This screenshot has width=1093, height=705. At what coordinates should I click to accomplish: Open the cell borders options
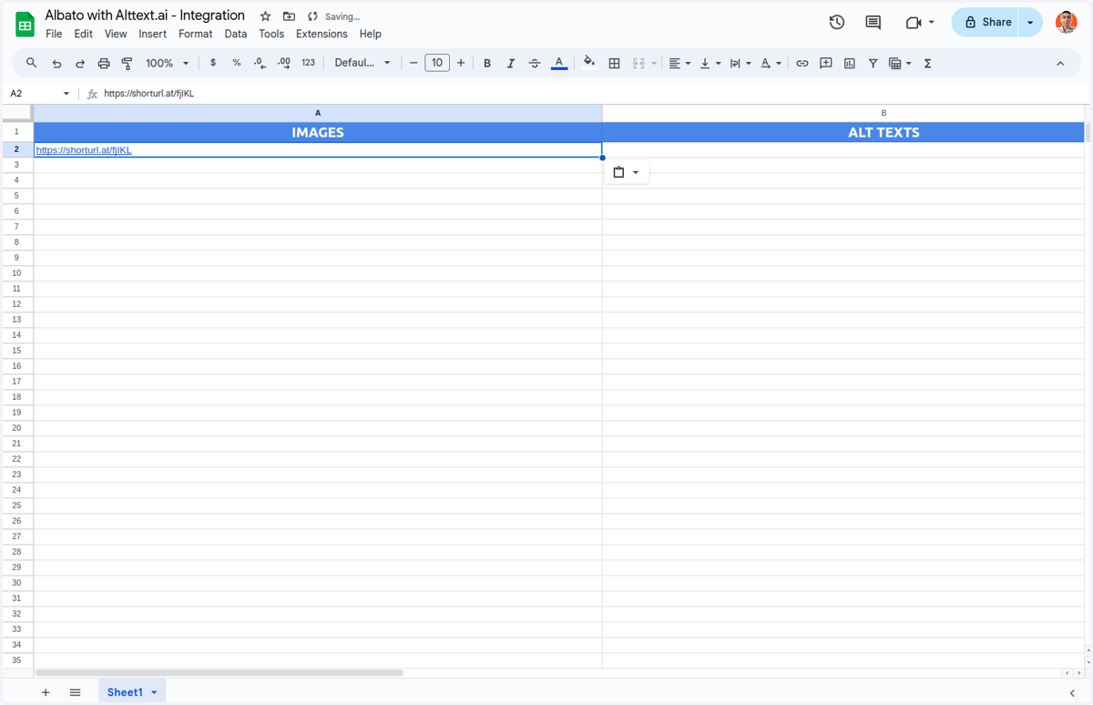[x=614, y=63]
